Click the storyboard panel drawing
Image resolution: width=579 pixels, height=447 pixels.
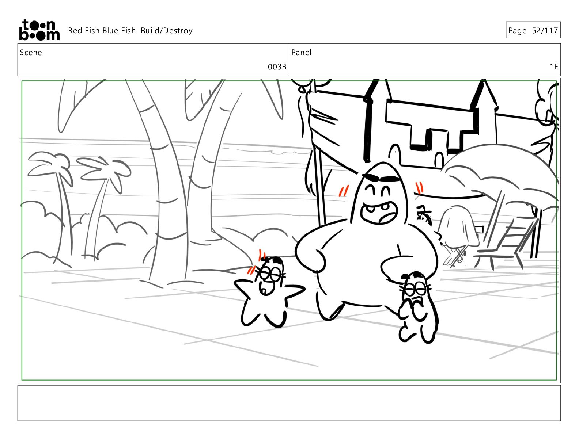[x=289, y=230]
